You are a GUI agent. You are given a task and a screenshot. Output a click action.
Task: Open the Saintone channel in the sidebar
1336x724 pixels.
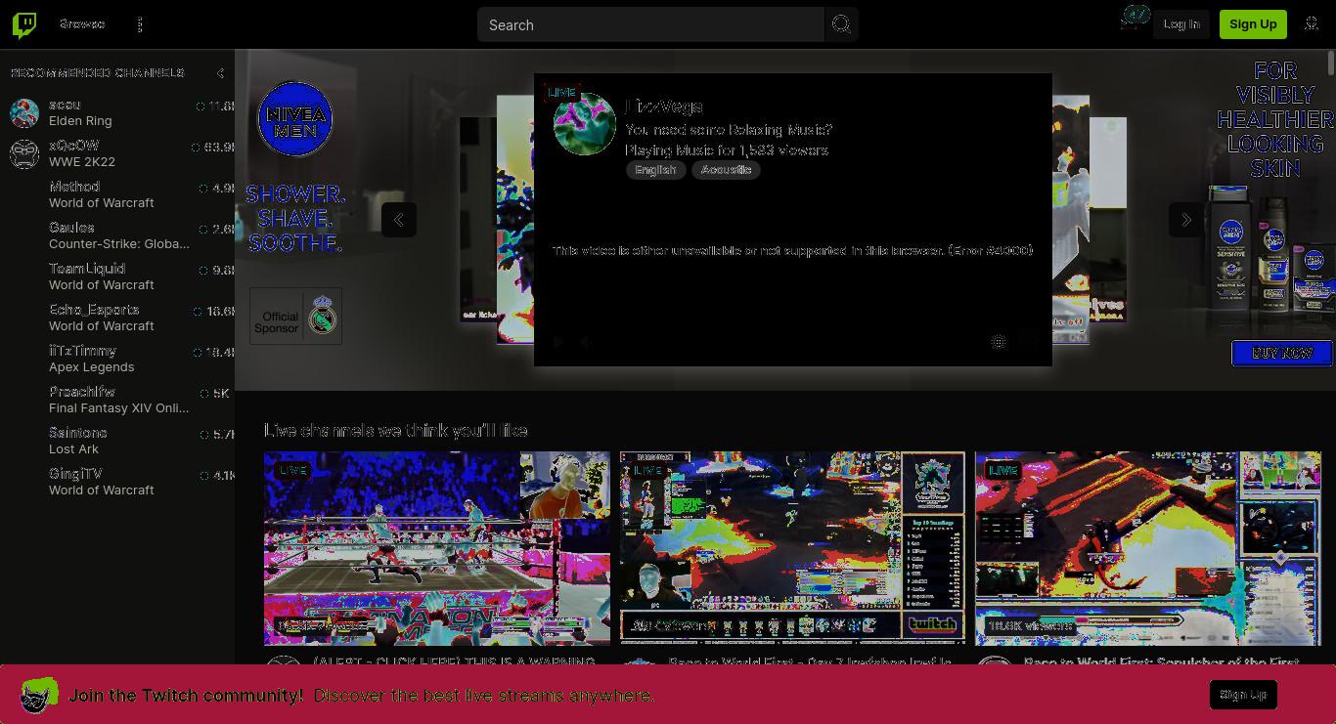tap(117, 441)
